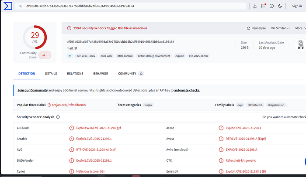The image size is (306, 177).
Task: Click the alert icon in the CTX row
Action: click(x=221, y=160)
